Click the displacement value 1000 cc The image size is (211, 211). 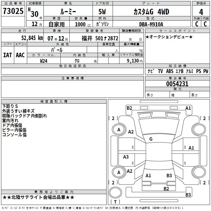[83, 24]
